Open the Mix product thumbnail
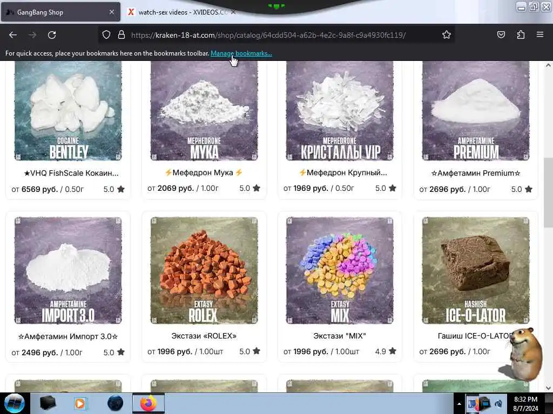Viewport: 553px width, 414px height. click(x=340, y=271)
